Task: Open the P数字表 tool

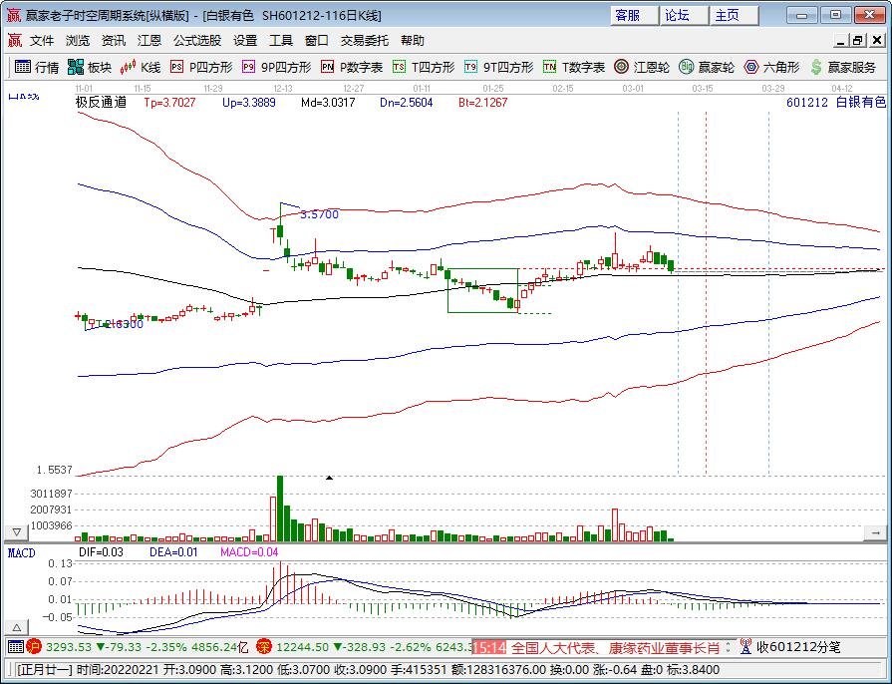Action: pos(352,67)
